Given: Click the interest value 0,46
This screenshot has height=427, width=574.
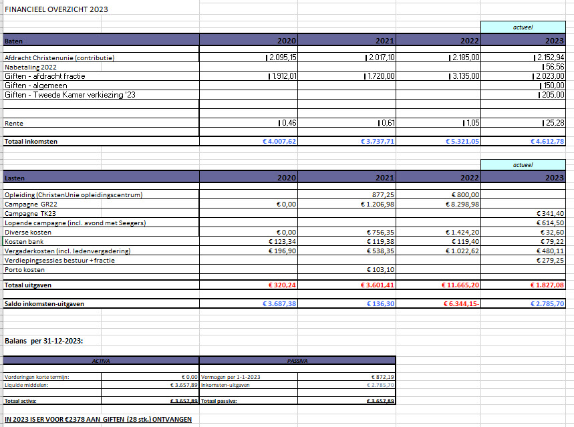Looking at the screenshot, I should tap(287, 123).
